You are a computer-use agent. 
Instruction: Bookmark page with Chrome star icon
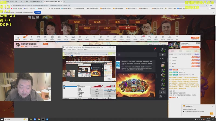click(x=207, y=5)
